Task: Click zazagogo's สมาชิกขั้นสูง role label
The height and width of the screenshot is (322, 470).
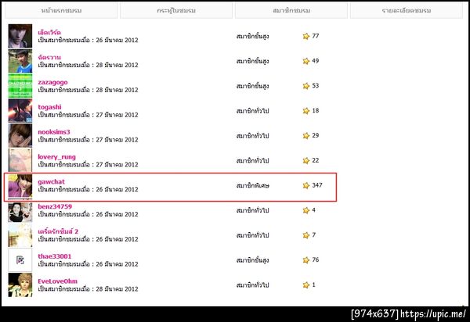Action: (252, 86)
